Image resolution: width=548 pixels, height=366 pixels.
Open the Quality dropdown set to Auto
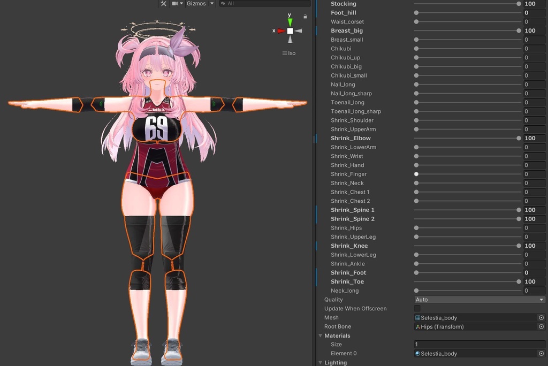pos(479,300)
